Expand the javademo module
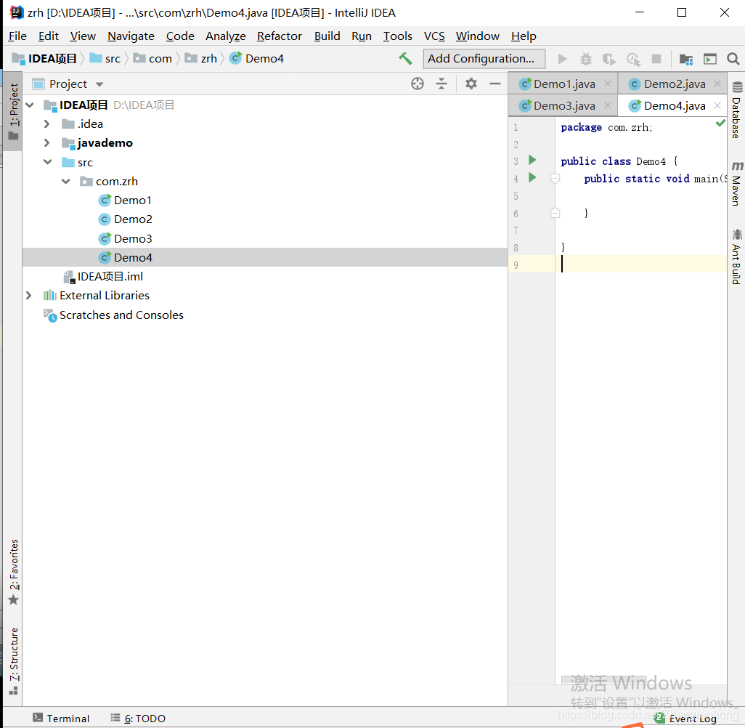745x728 pixels. click(x=46, y=142)
